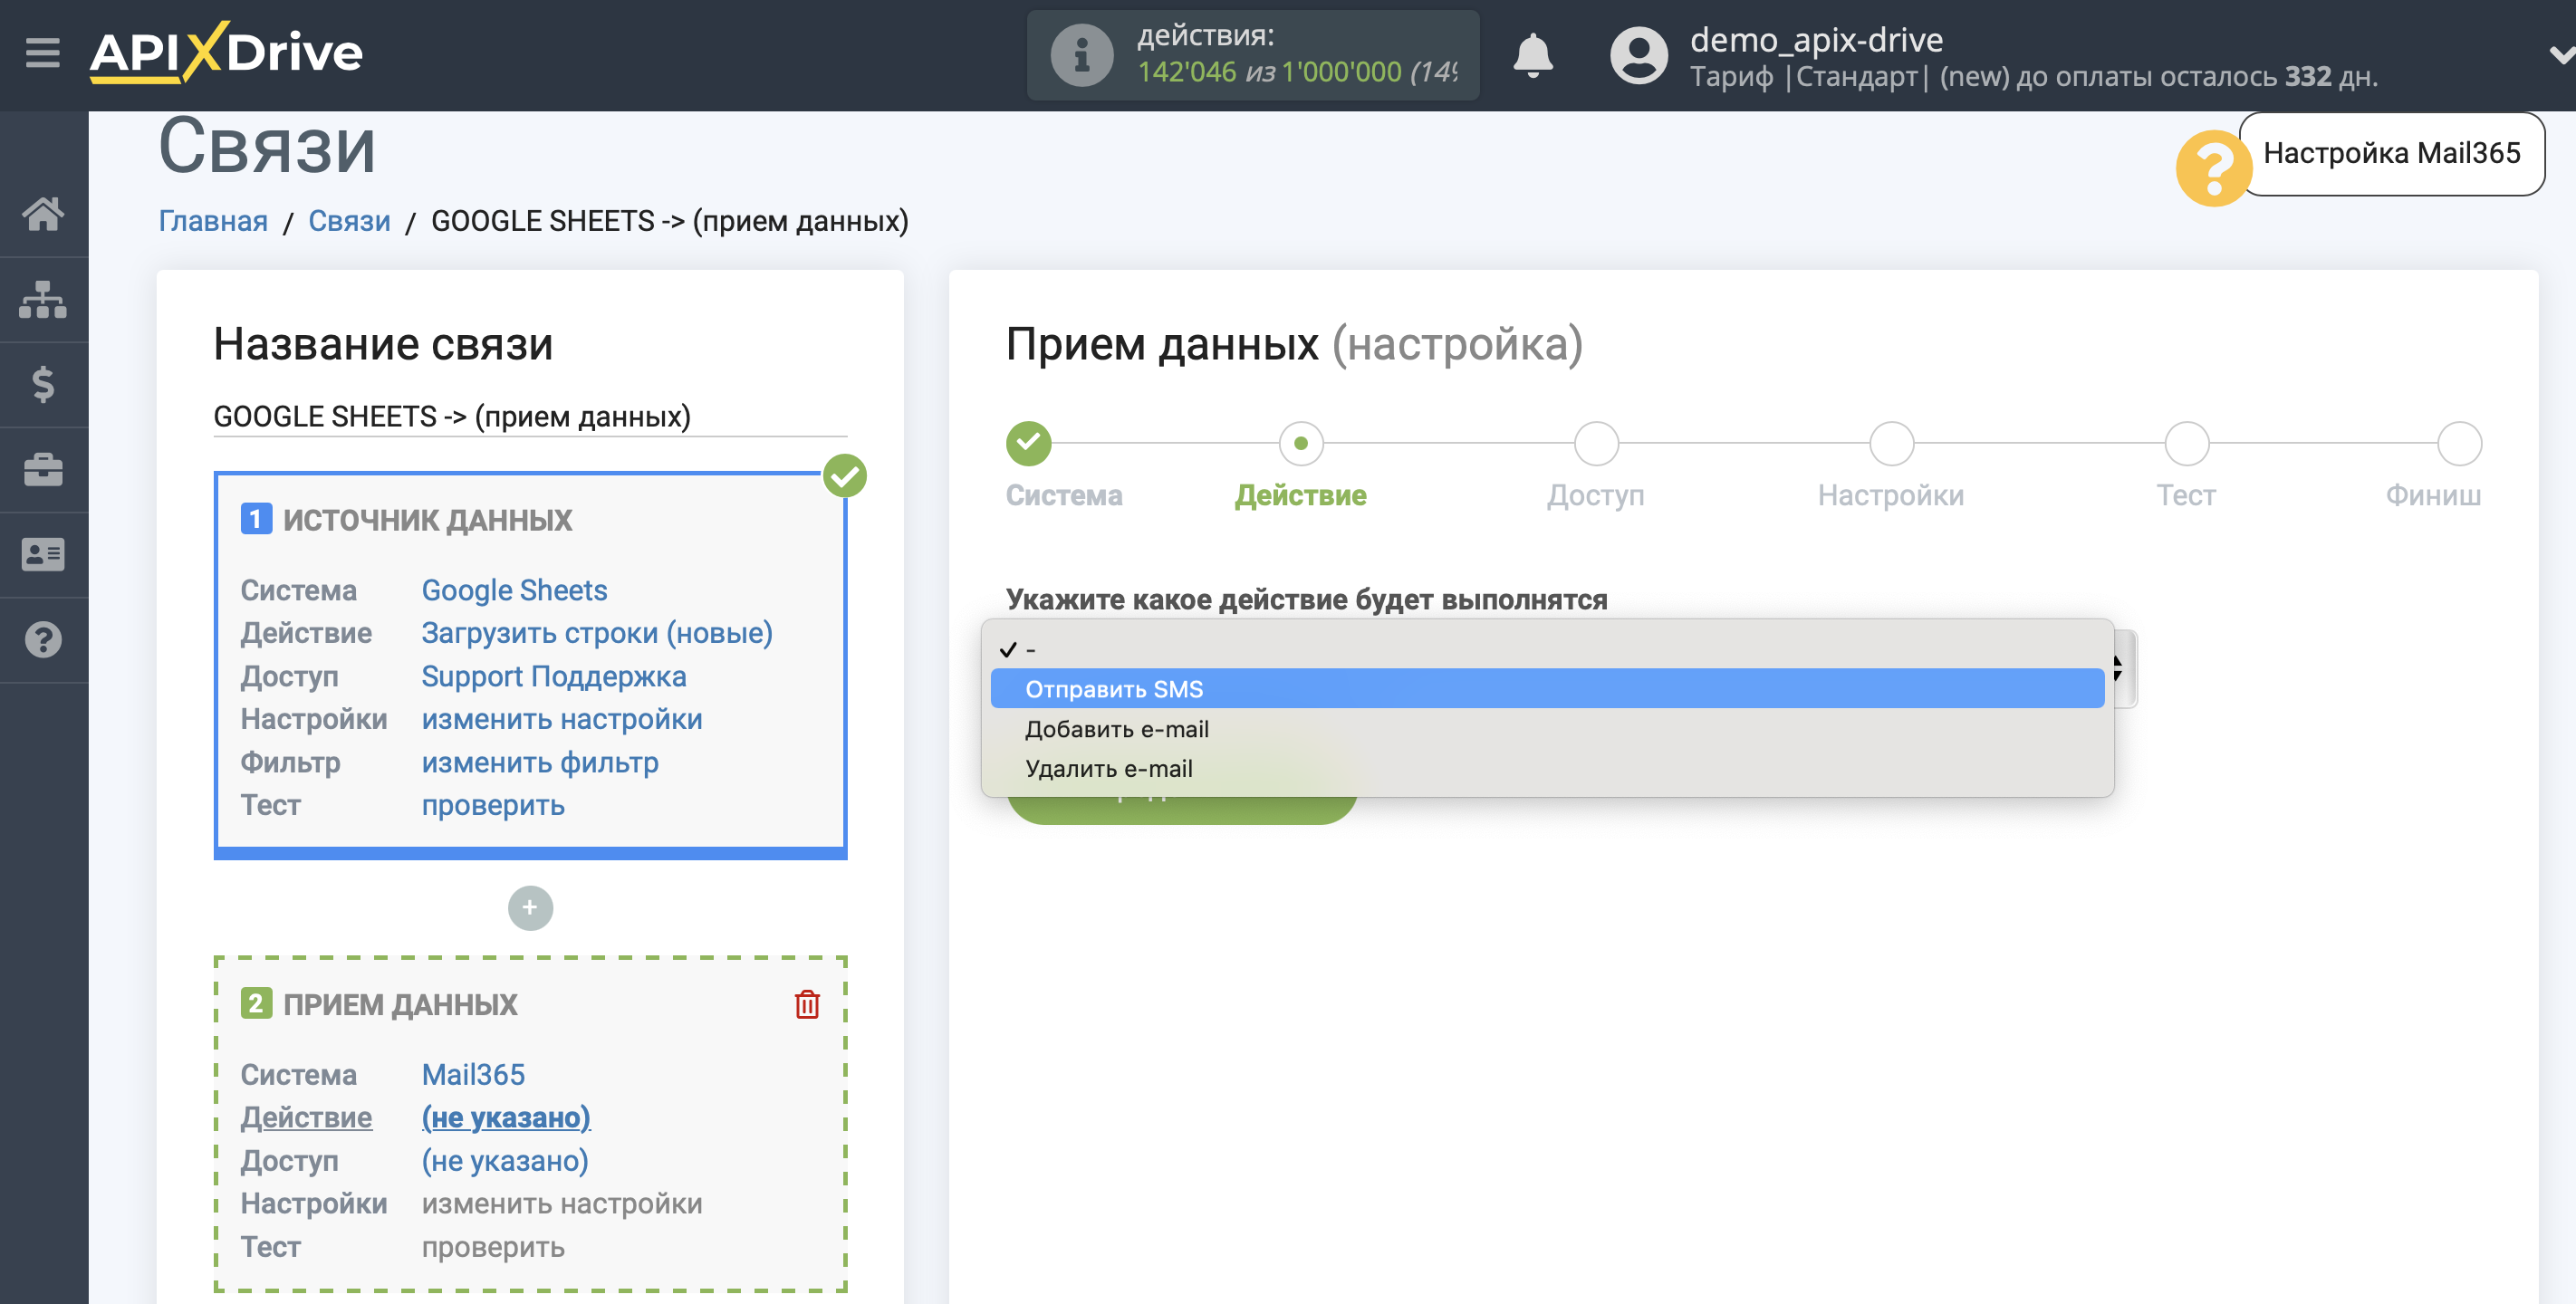The image size is (2576, 1304).
Task: Open notifications bell
Action: tap(1532, 55)
